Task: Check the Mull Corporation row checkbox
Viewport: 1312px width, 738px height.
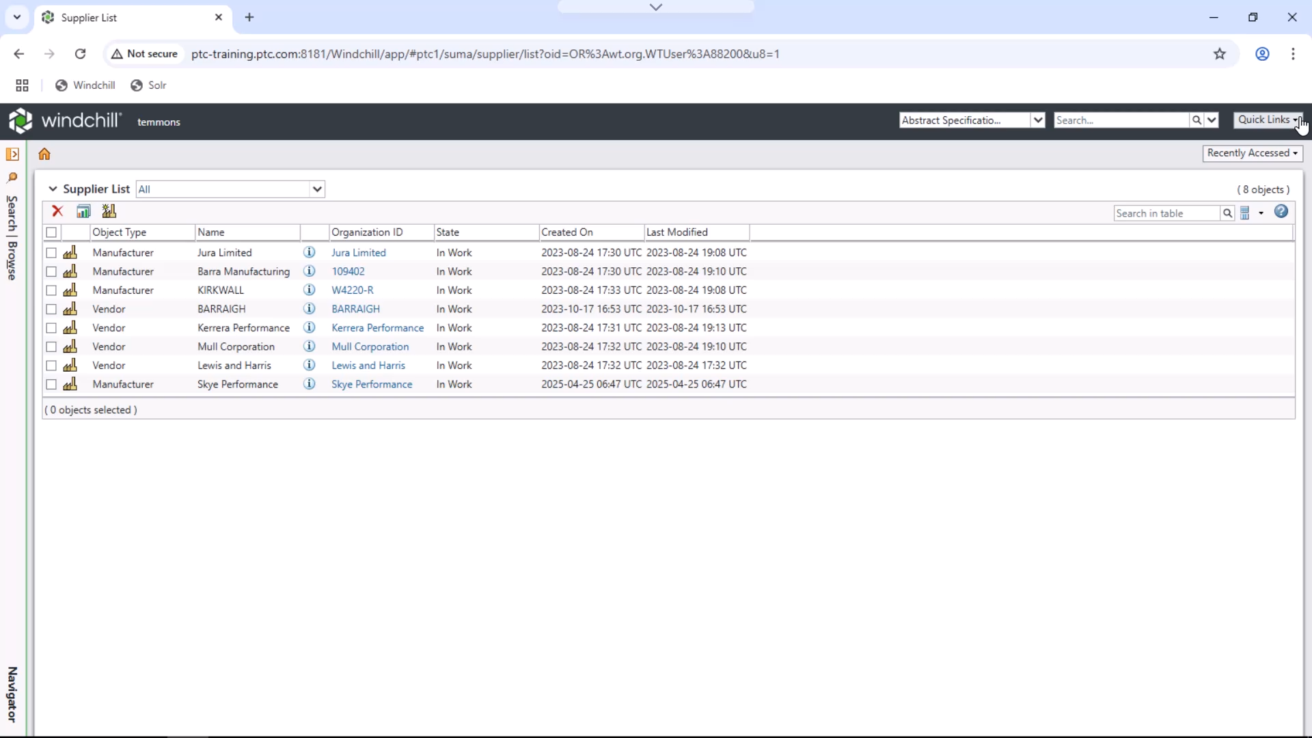Action: click(51, 346)
